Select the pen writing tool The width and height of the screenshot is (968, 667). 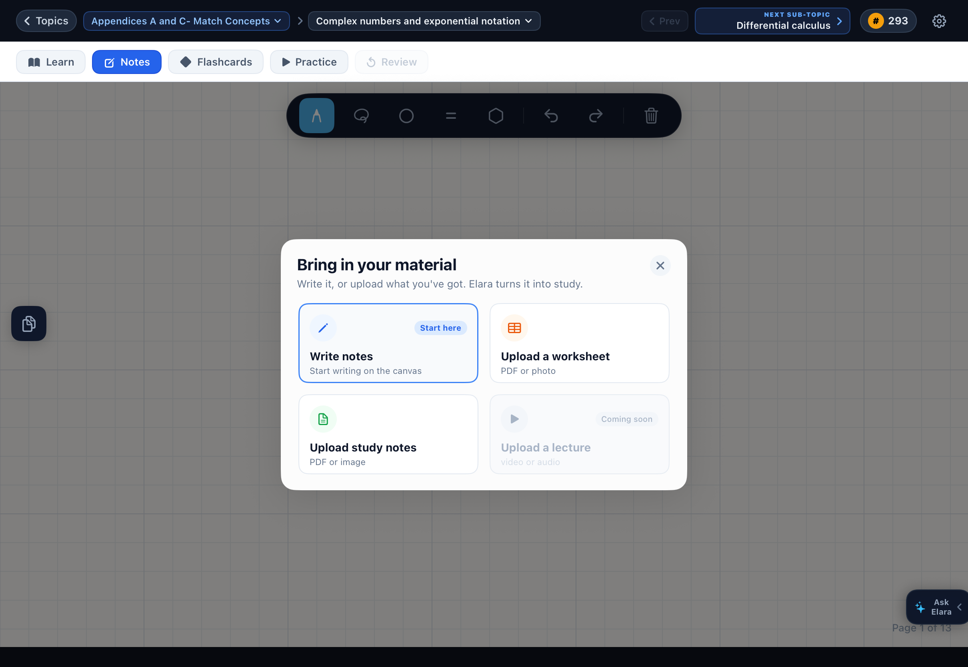(x=316, y=115)
